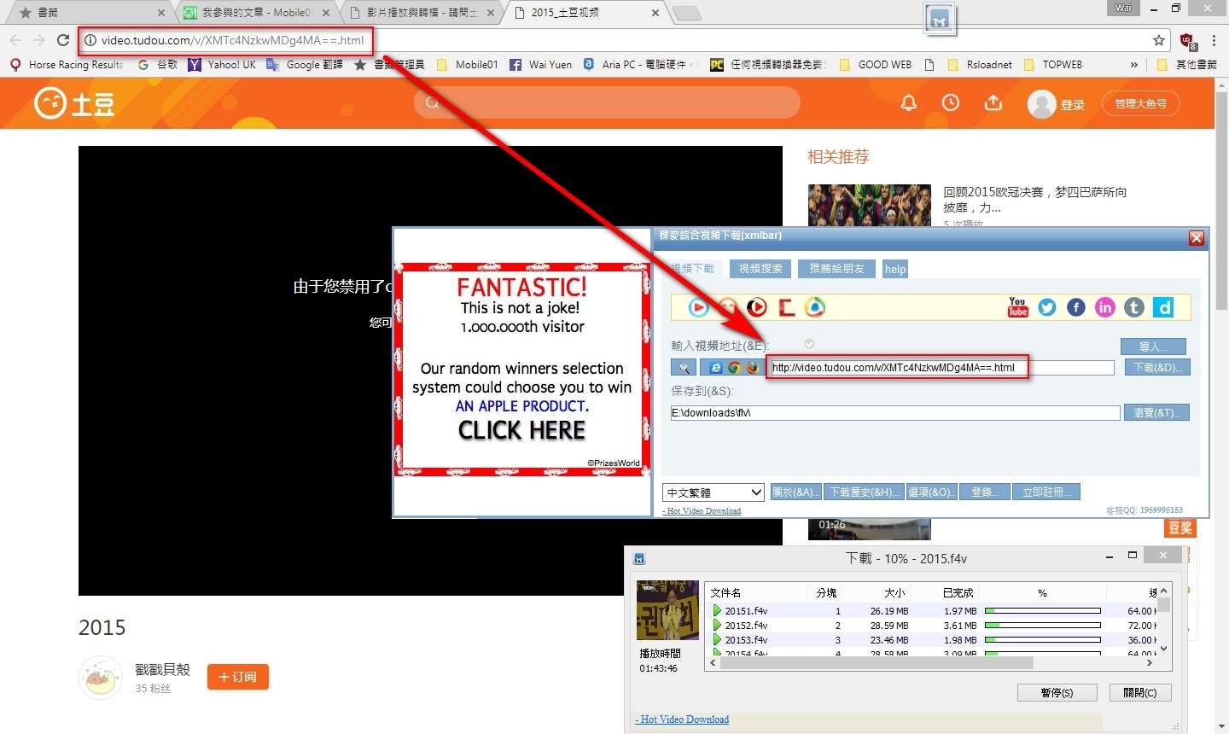Click the multicolor ring site icon
The image size is (1229, 734).
pyautogui.click(x=815, y=307)
